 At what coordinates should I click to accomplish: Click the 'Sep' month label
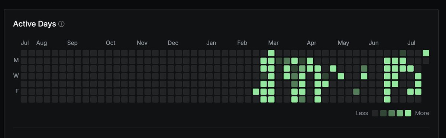pyautogui.click(x=72, y=43)
